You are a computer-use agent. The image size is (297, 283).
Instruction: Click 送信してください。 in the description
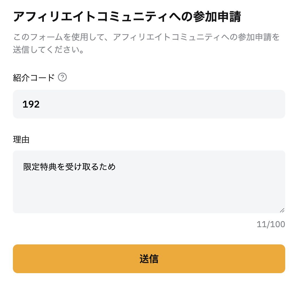48,50
